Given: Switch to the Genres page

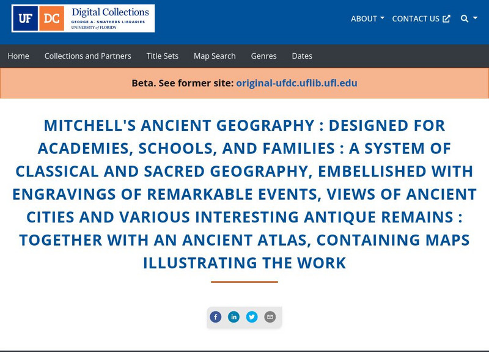Looking at the screenshot, I should click(x=264, y=56).
